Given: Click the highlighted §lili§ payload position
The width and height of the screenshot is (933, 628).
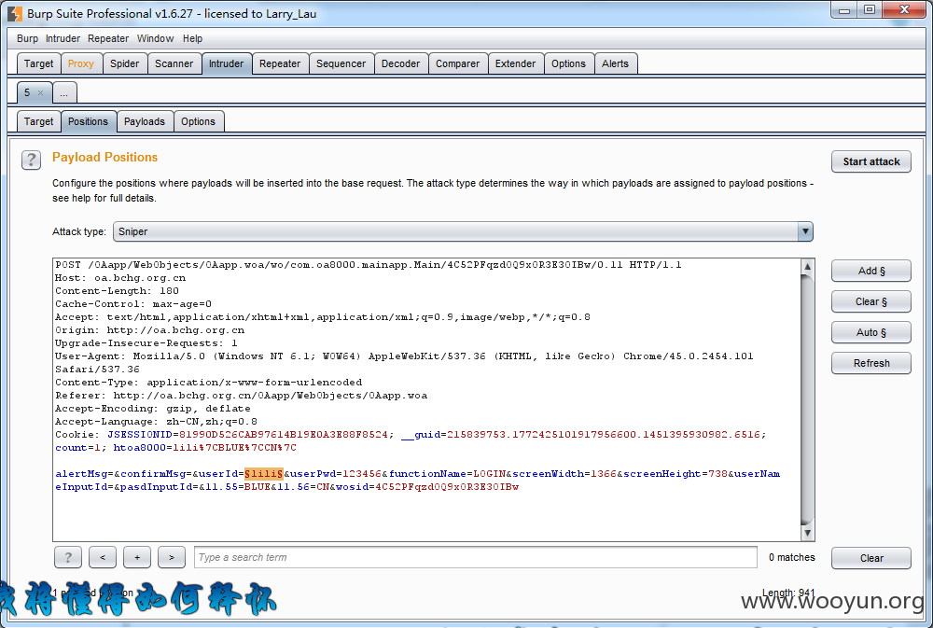Looking at the screenshot, I should pyautogui.click(x=264, y=474).
